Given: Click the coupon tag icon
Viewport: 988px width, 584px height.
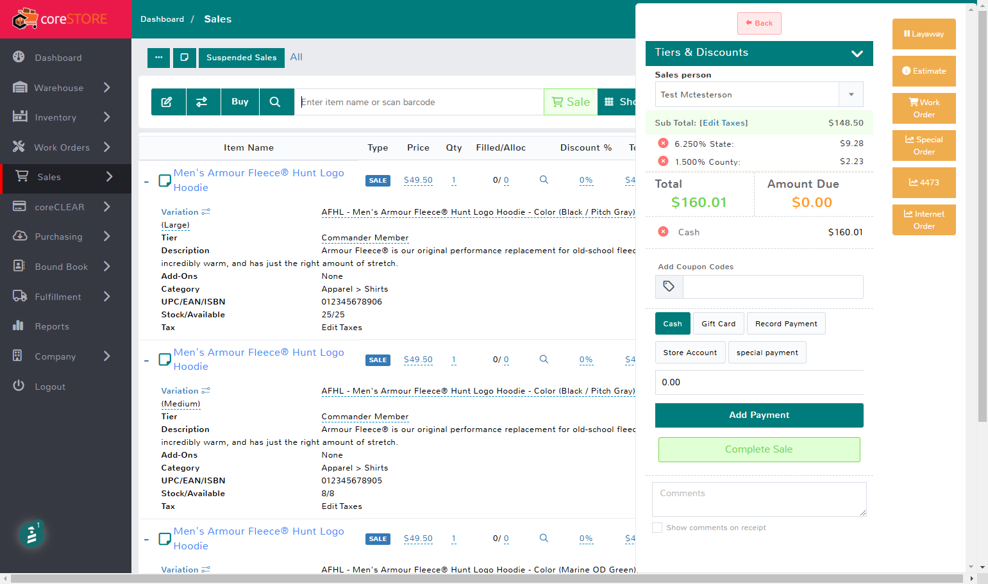Looking at the screenshot, I should tap(669, 287).
